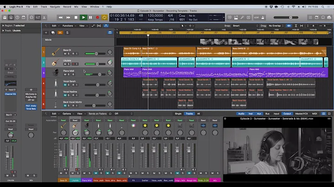This screenshot has height=187, width=334.
Task: Open the Note Pads panel
Action: [x=317, y=18]
